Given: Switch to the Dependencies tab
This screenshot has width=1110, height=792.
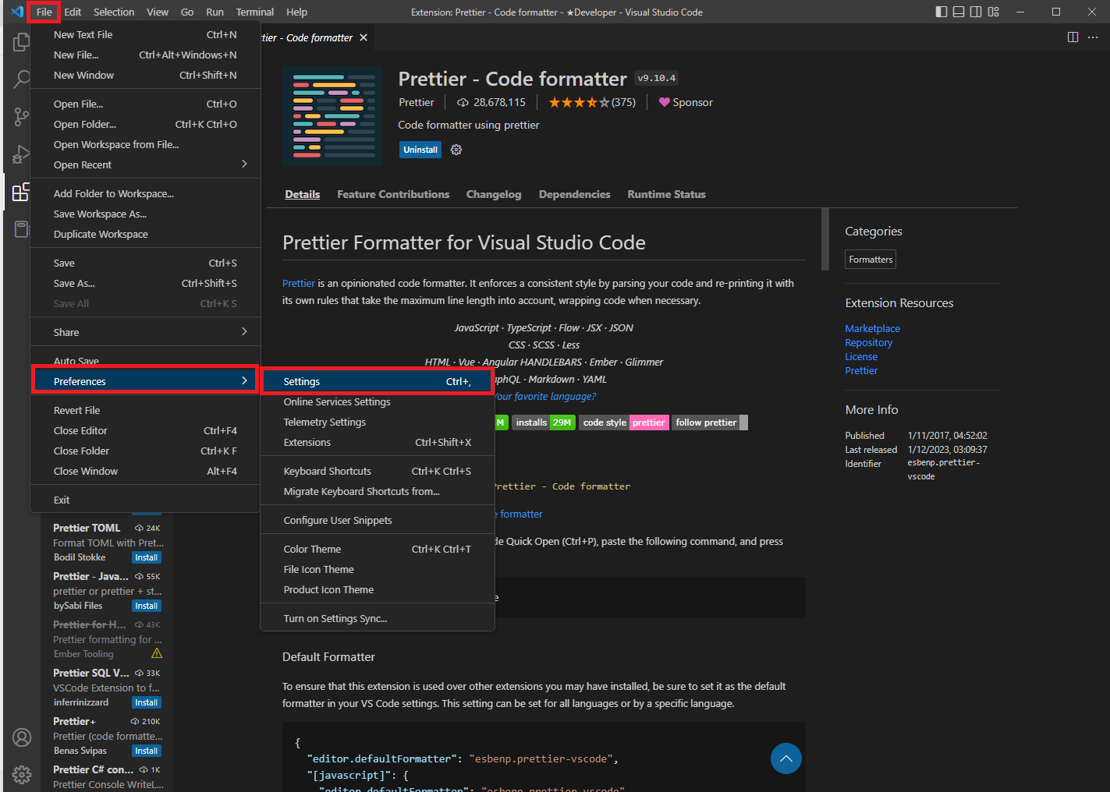Looking at the screenshot, I should pos(574,194).
